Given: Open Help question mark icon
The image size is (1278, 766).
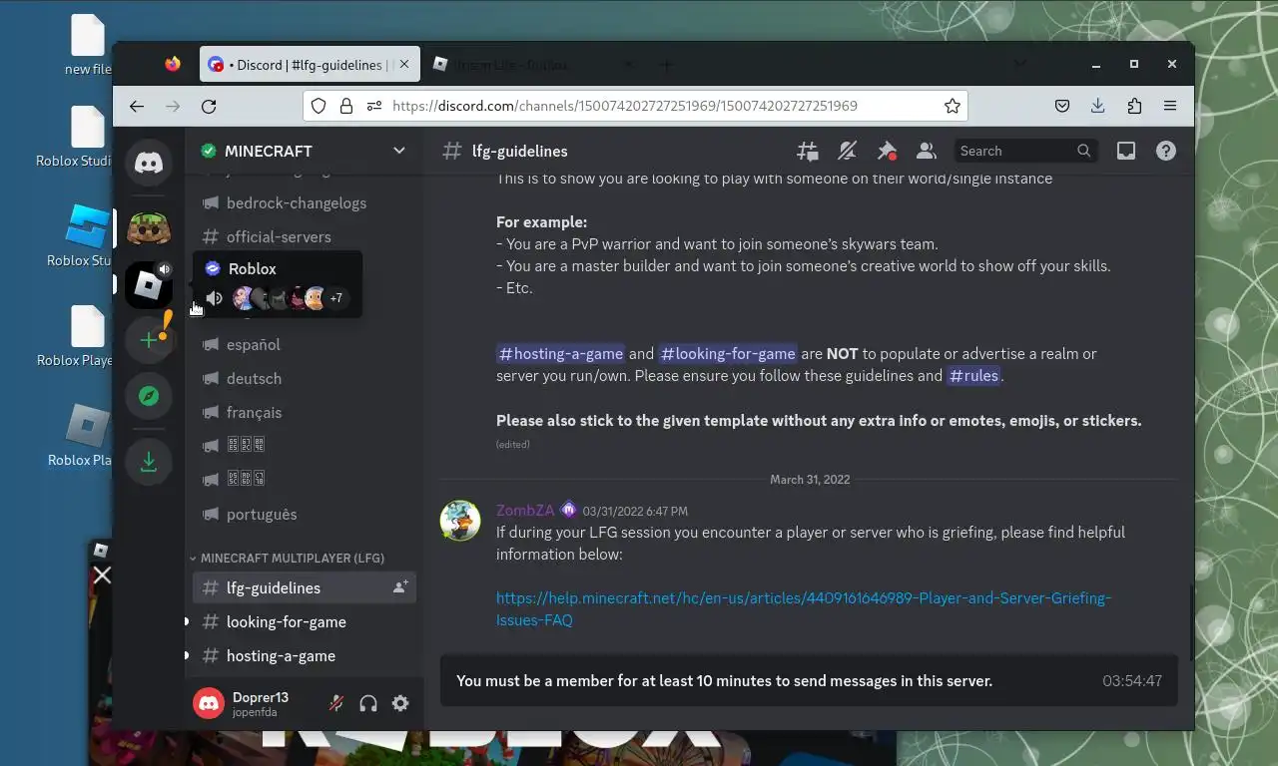Looking at the screenshot, I should tap(1165, 151).
